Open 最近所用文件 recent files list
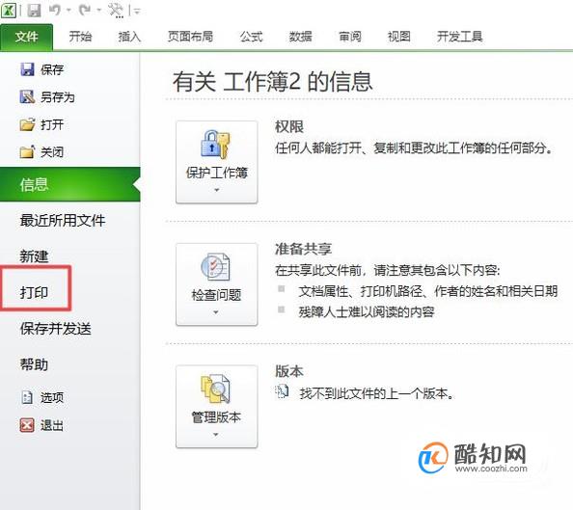Screen dimensions: 573x510 (63, 221)
